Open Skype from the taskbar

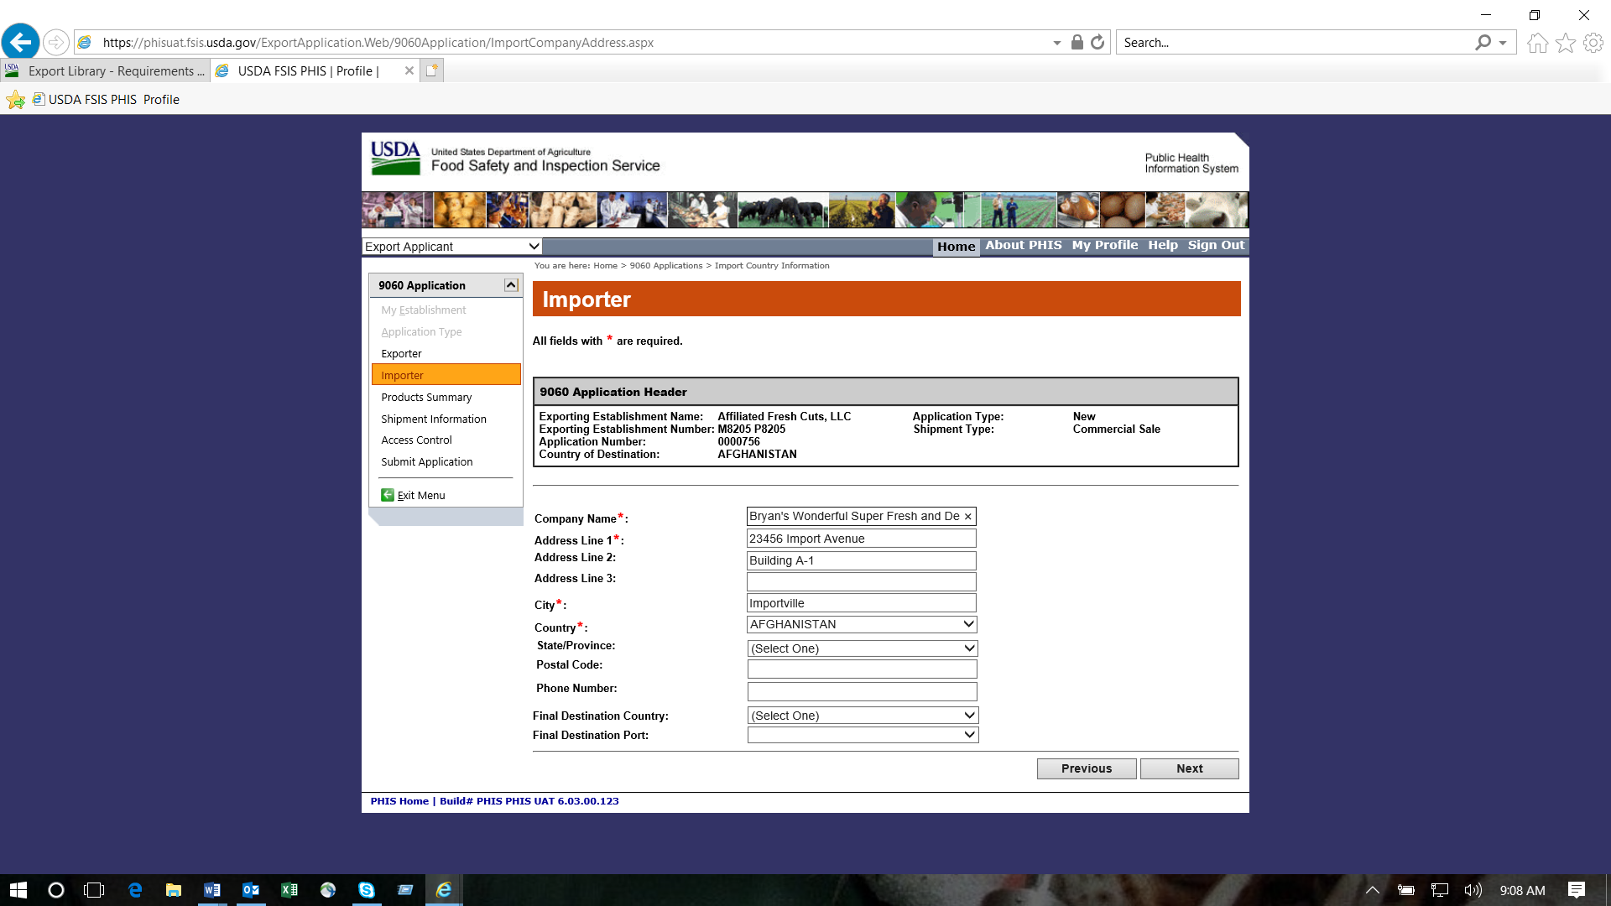pos(367,890)
